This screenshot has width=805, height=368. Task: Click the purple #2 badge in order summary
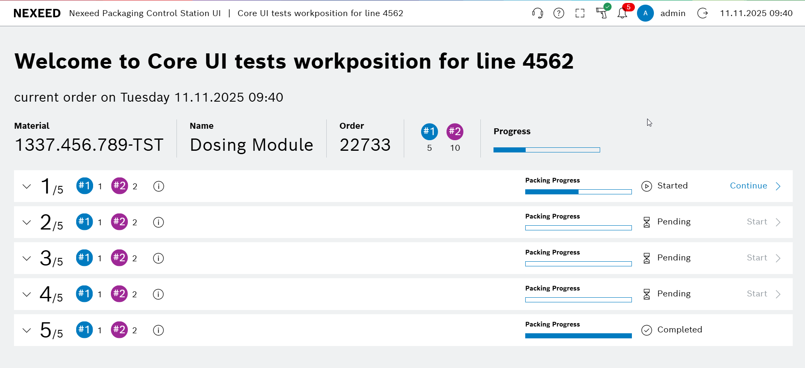click(455, 132)
